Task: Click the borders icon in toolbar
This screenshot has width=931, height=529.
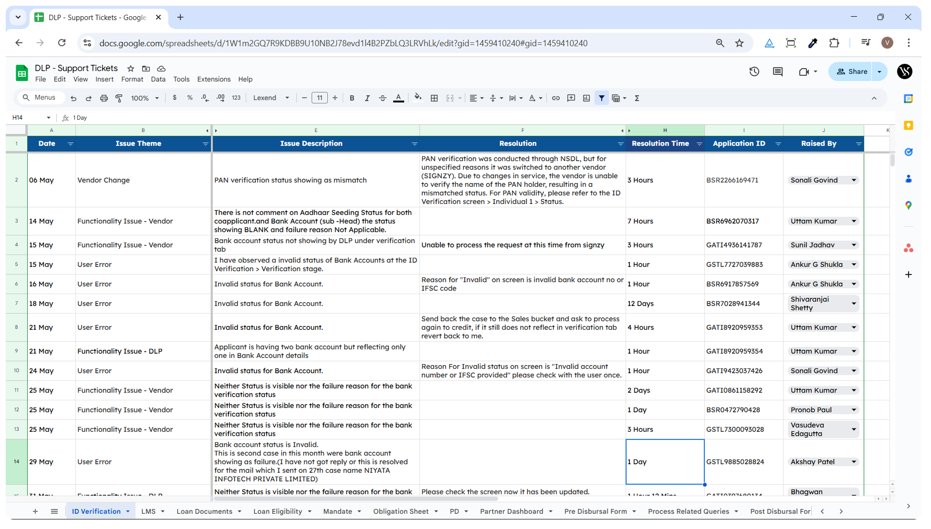Action: (x=434, y=98)
